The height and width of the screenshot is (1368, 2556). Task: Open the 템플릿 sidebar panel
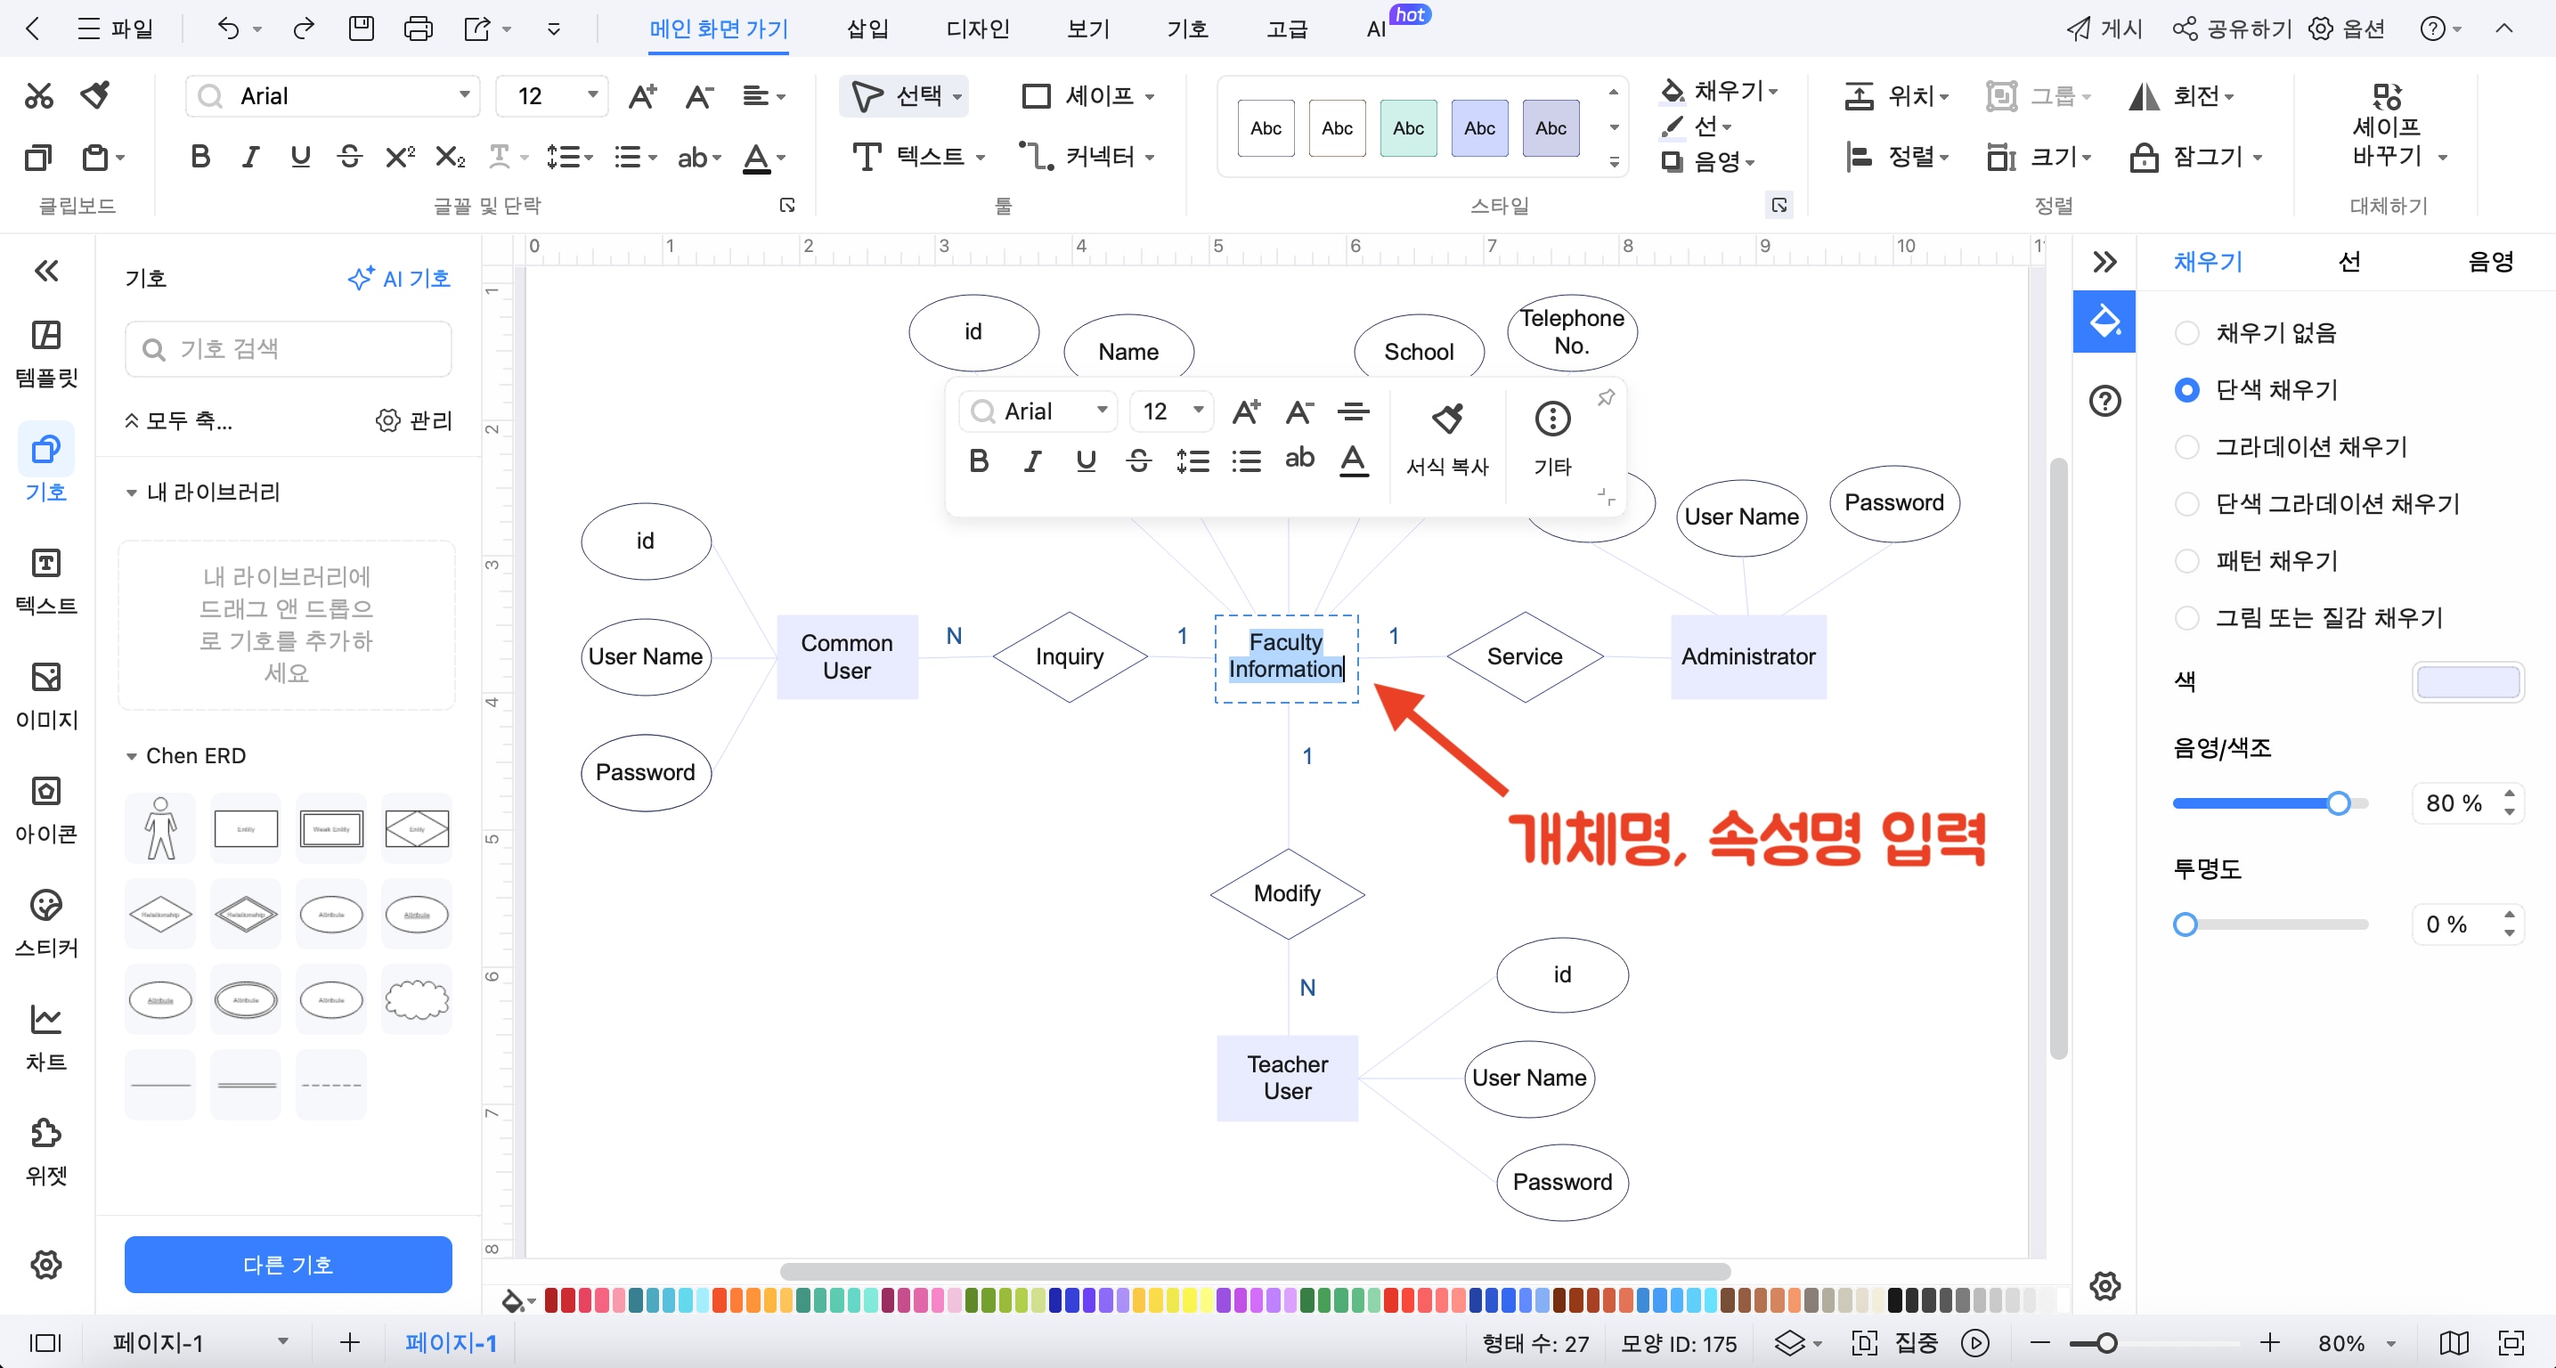click(x=45, y=354)
